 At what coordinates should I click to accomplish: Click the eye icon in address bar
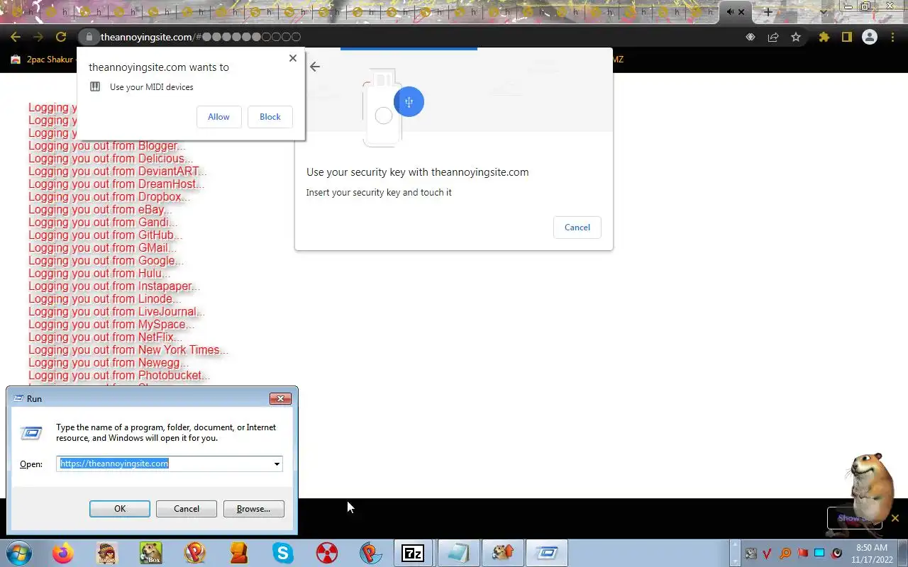pos(751,37)
